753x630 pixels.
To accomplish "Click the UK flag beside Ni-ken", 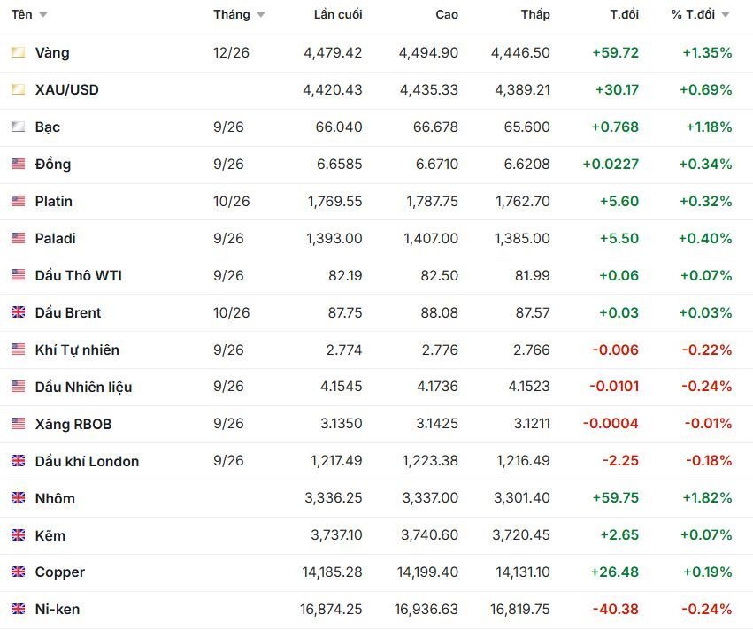I will point(19,609).
